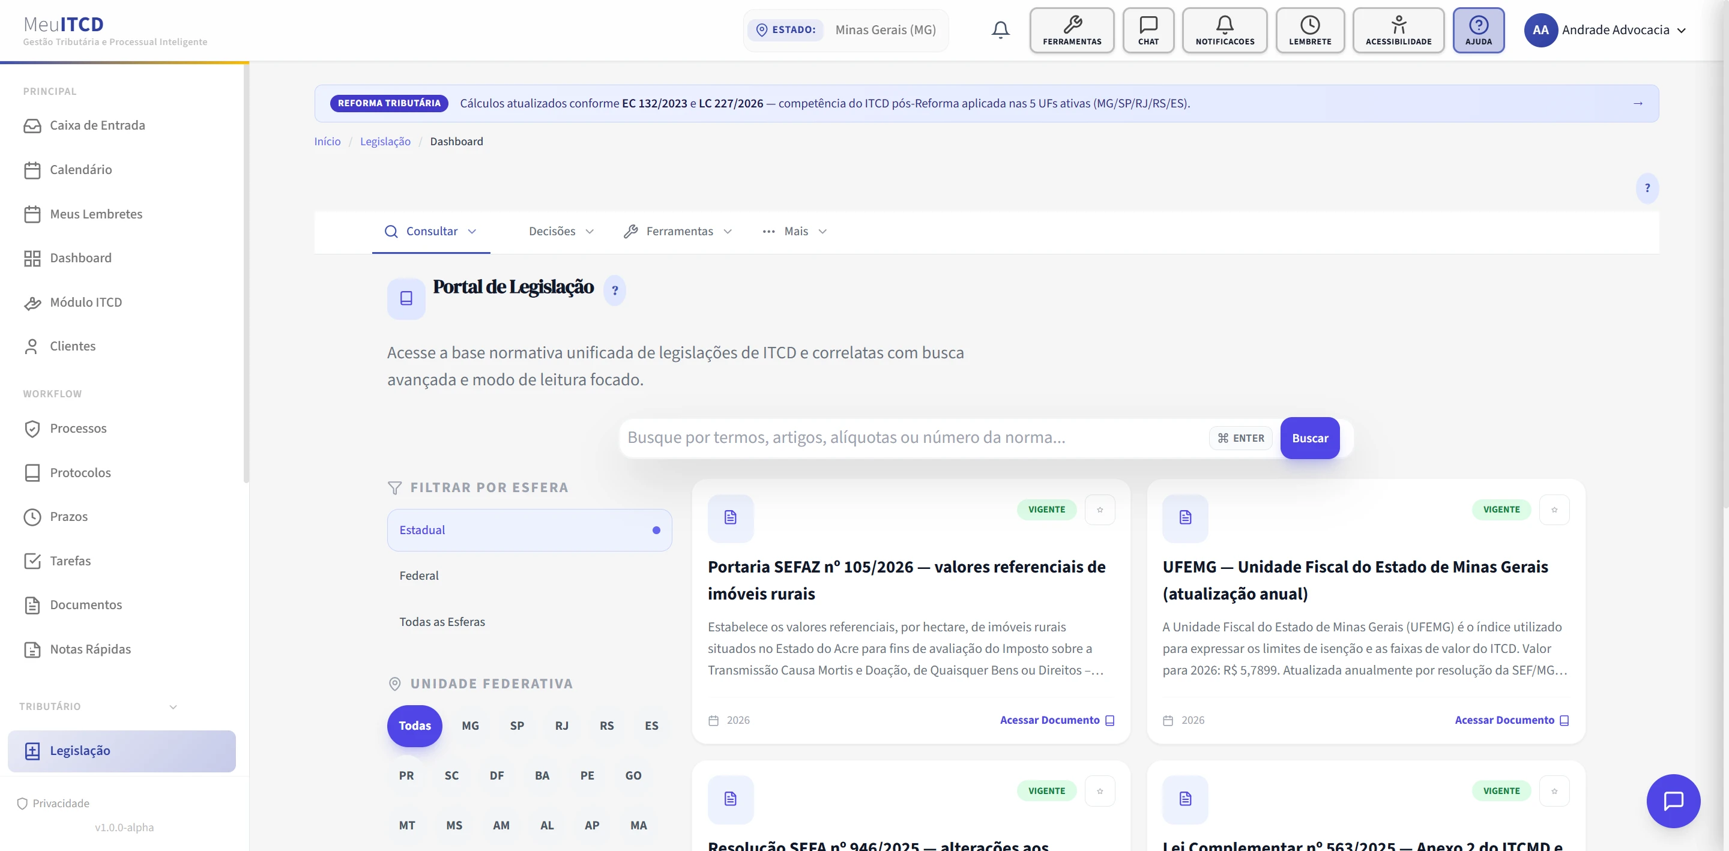Screen dimensions: 1729x851
Task: Open Protocolos in the sidebar
Action: [122, 472]
